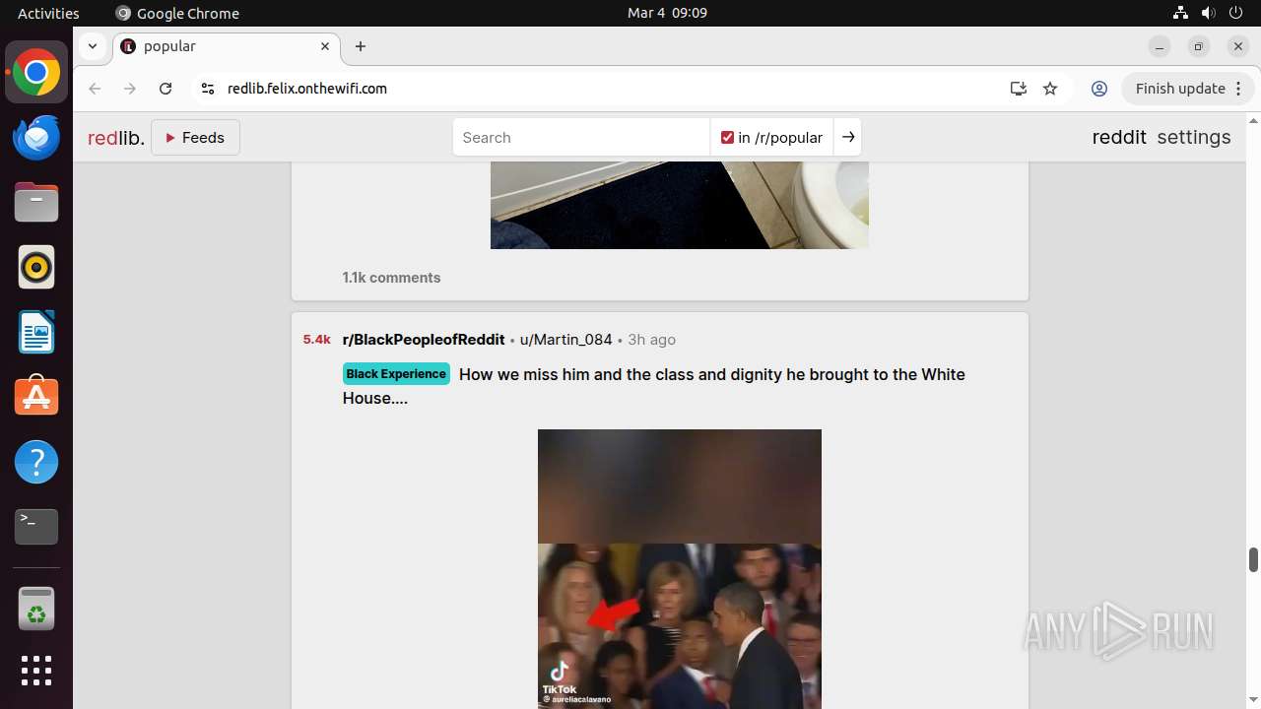Open the cropped bathroom image above

coord(680,205)
